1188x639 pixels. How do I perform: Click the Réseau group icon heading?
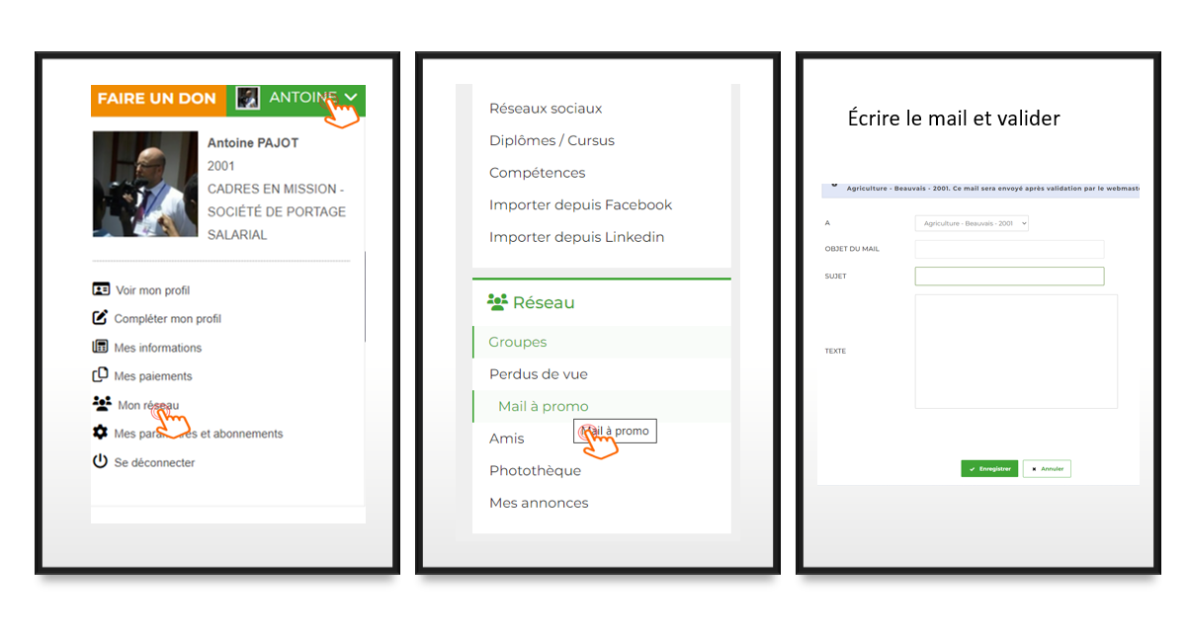pyautogui.click(x=497, y=302)
